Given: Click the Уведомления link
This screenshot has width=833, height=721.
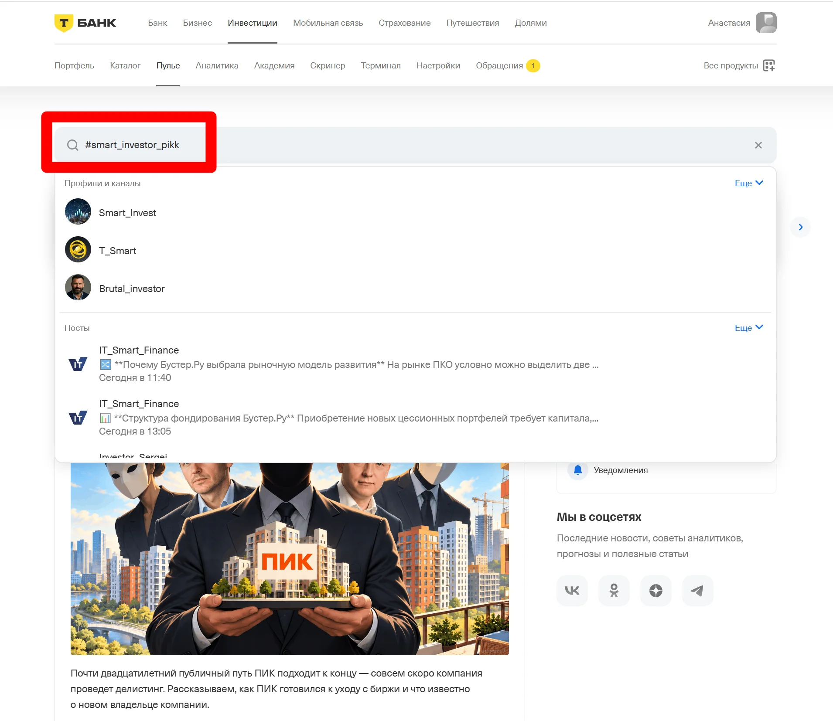Looking at the screenshot, I should (621, 470).
